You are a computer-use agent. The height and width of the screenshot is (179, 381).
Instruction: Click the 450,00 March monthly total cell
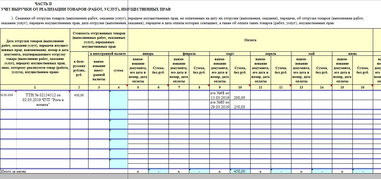[x=240, y=171]
